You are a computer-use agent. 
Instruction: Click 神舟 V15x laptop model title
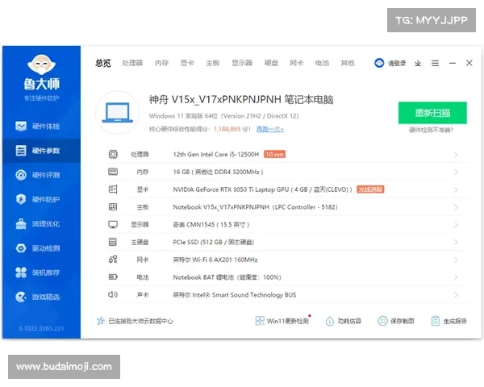click(x=241, y=99)
